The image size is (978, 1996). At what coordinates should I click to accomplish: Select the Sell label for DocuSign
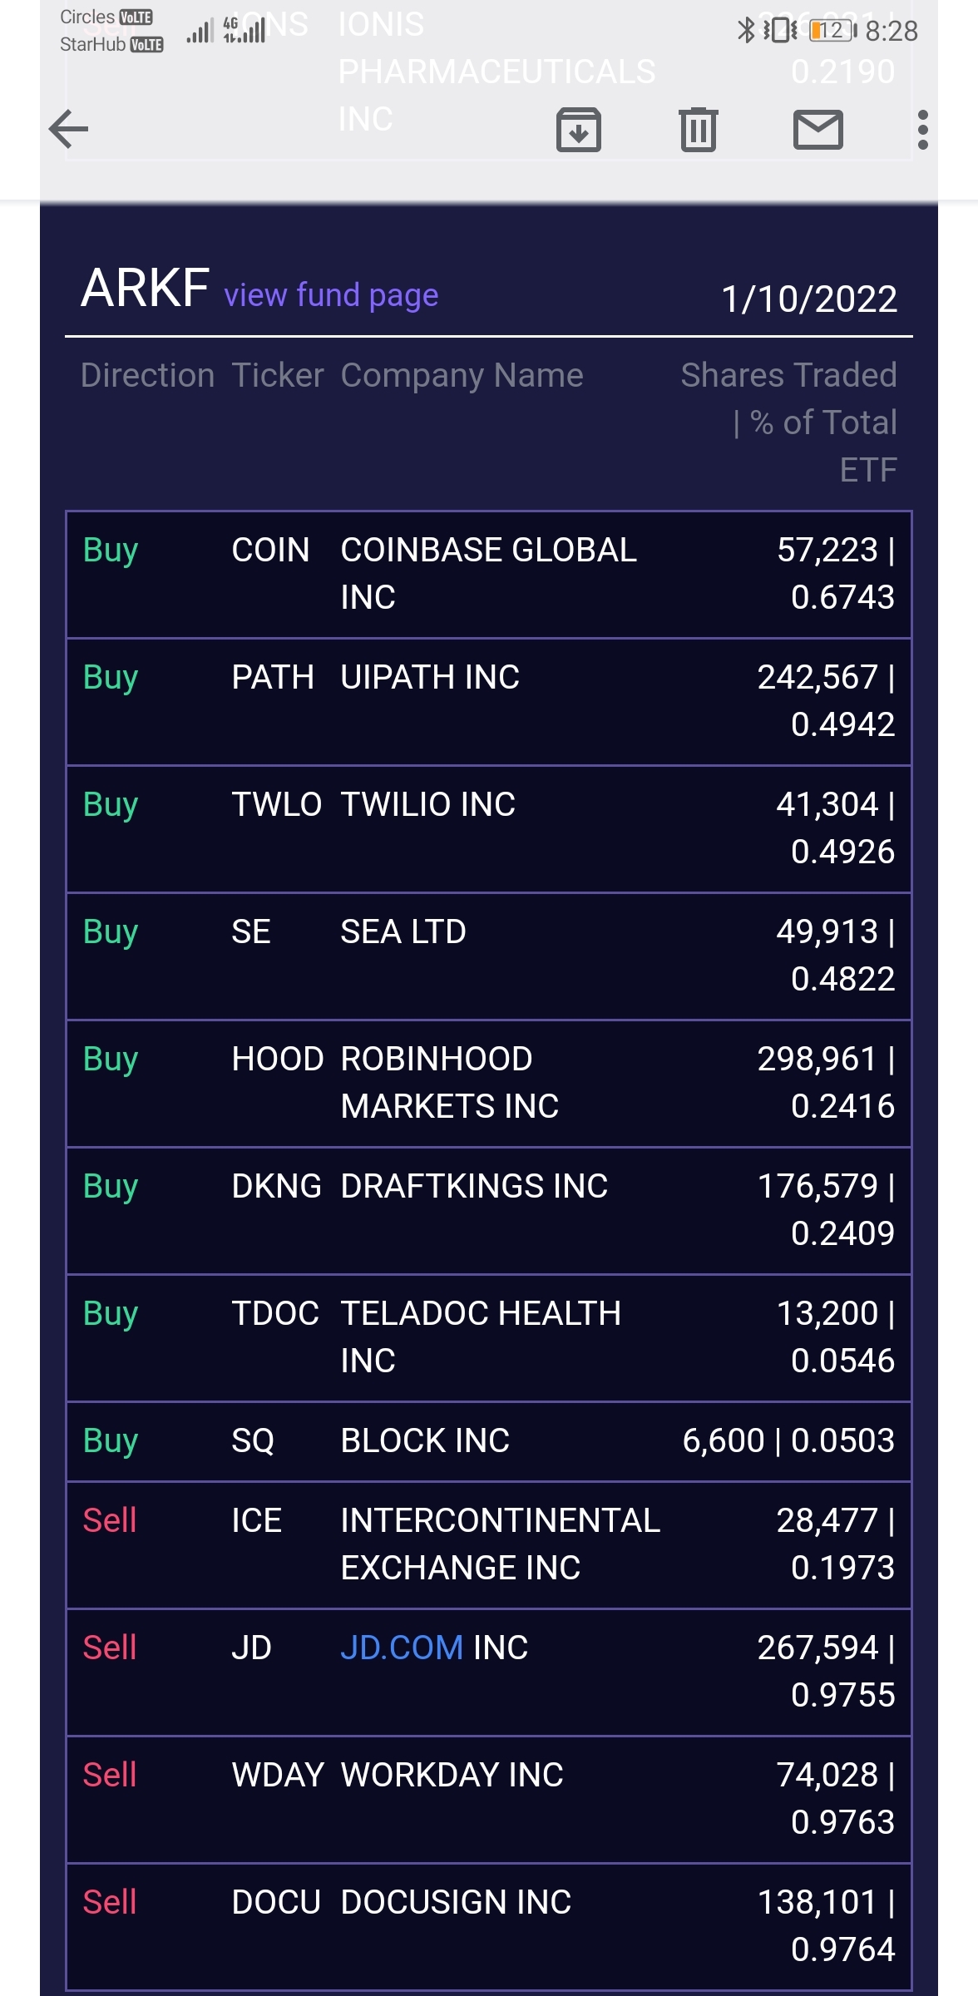[110, 1902]
